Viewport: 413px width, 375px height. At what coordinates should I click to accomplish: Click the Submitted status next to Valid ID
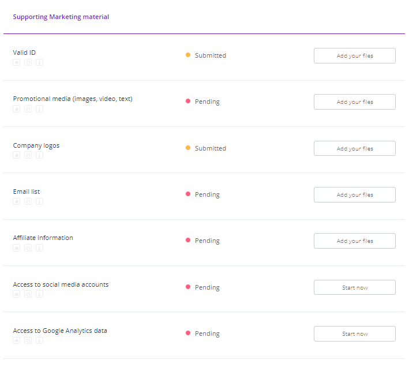point(210,55)
